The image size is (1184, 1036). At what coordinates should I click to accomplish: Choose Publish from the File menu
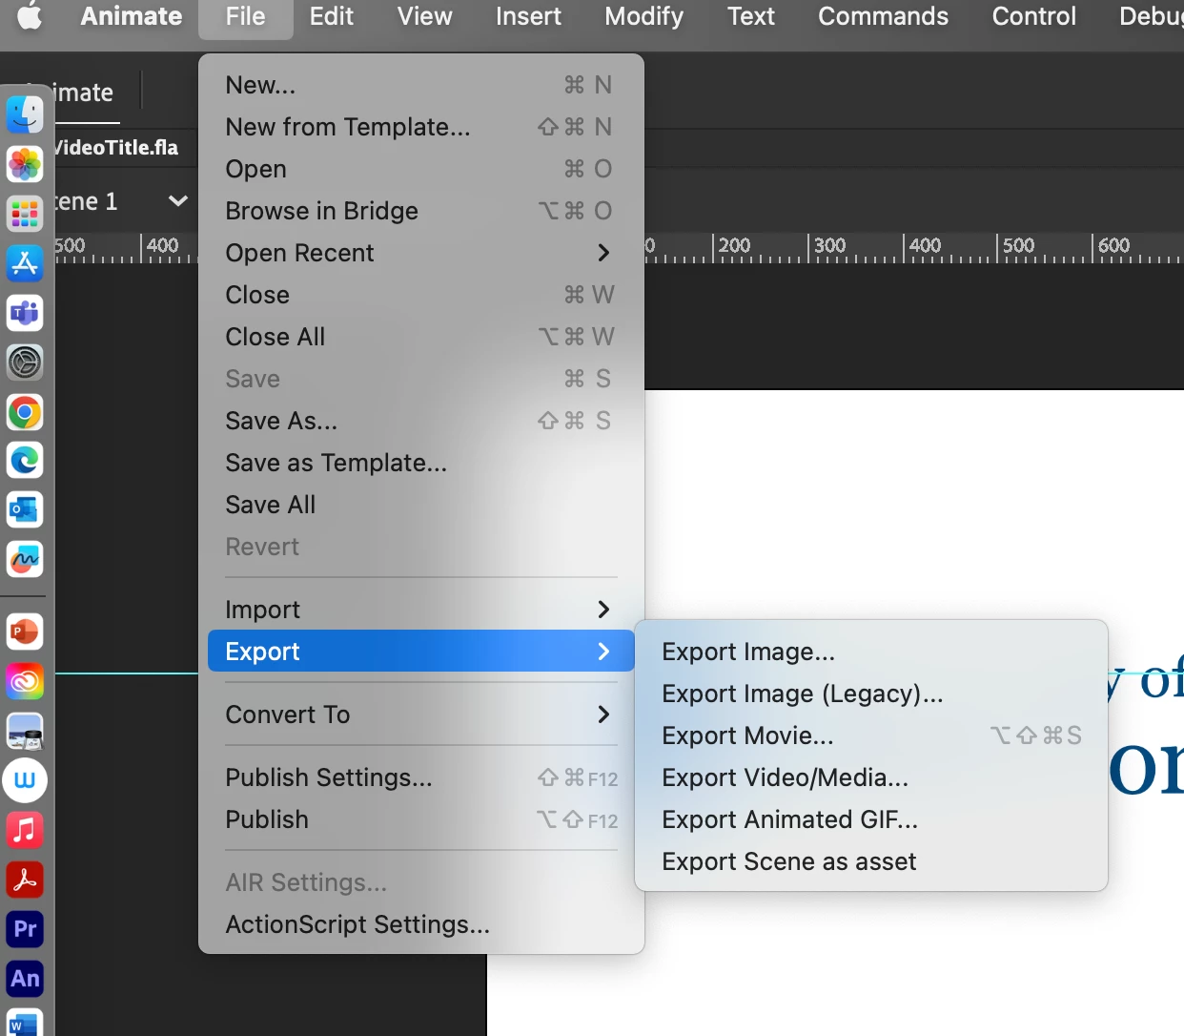420,819
